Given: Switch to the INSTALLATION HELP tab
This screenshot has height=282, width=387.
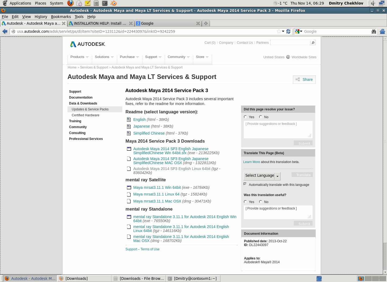Looking at the screenshot, I should (101, 23).
